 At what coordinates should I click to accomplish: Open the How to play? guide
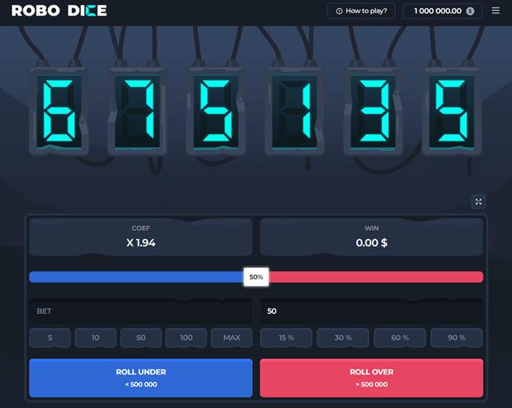[361, 11]
